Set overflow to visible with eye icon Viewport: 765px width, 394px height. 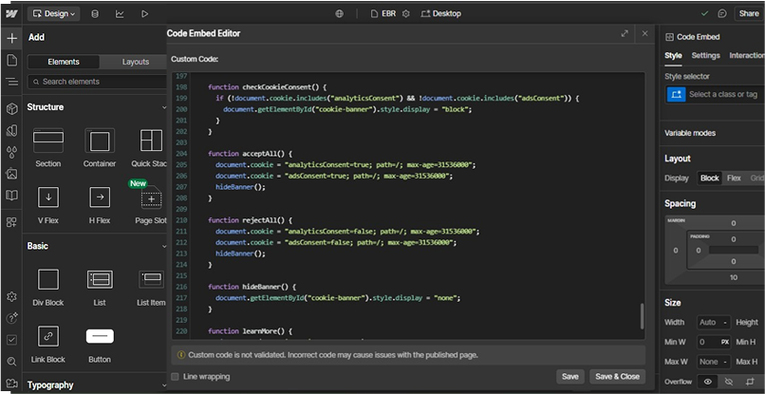pos(707,381)
